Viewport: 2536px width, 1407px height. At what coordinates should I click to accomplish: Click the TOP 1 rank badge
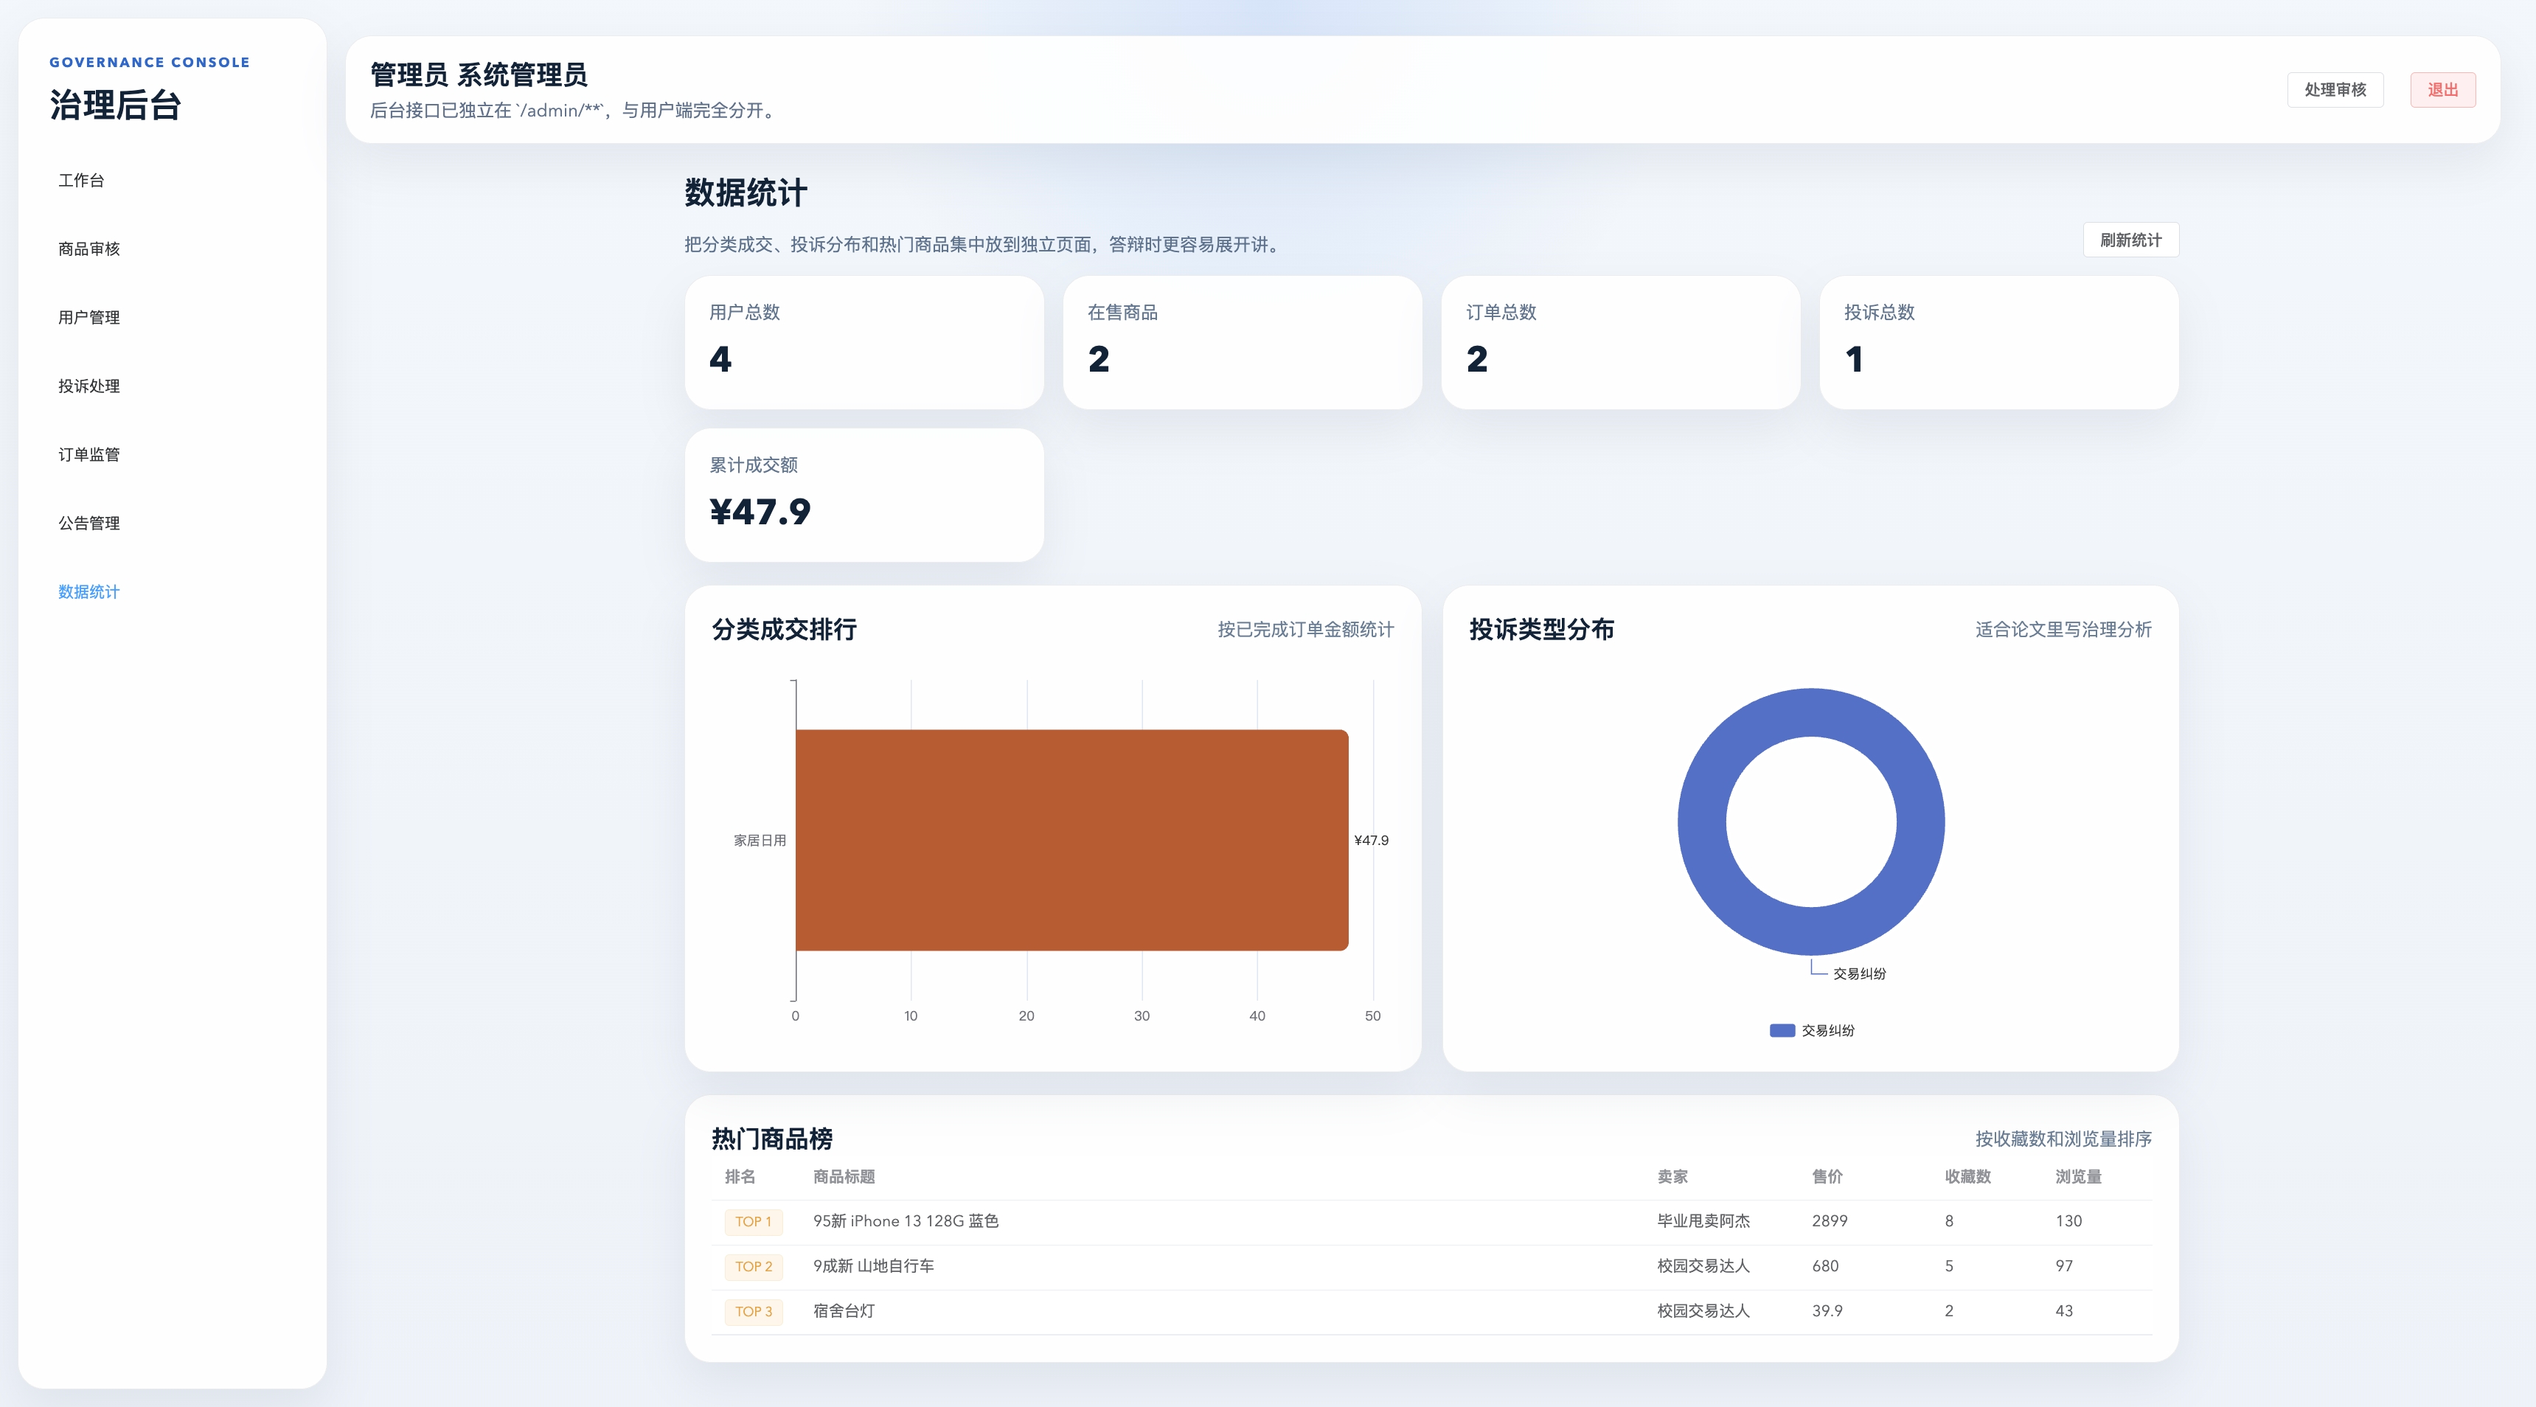[753, 1221]
